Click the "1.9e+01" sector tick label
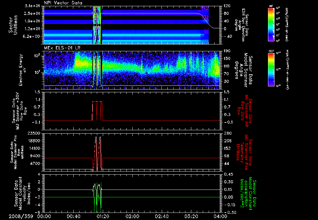Image resolution: width=318 pixels, height=220 pixels. tap(33, 21)
